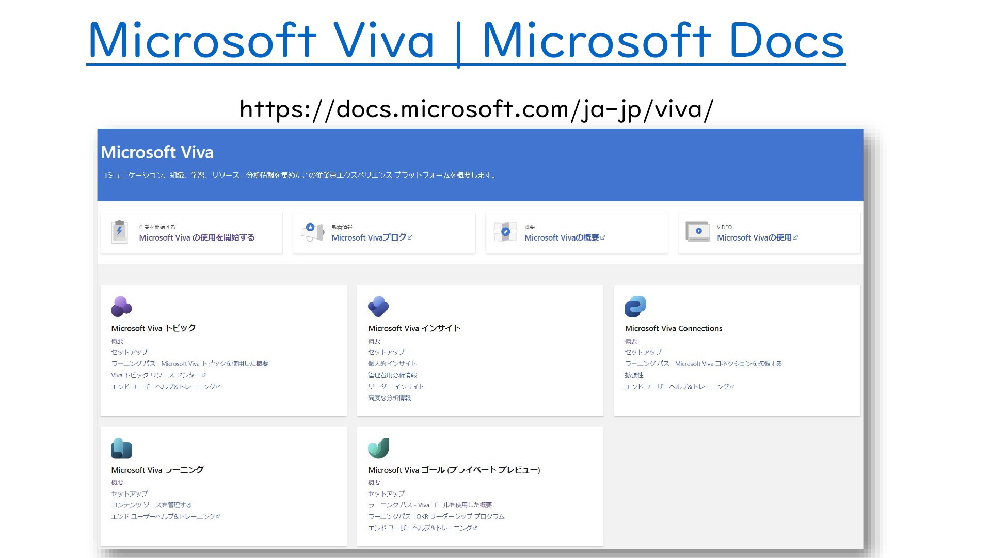Open the 拡張性 link
This screenshot has width=991, height=558.
pos(634,375)
